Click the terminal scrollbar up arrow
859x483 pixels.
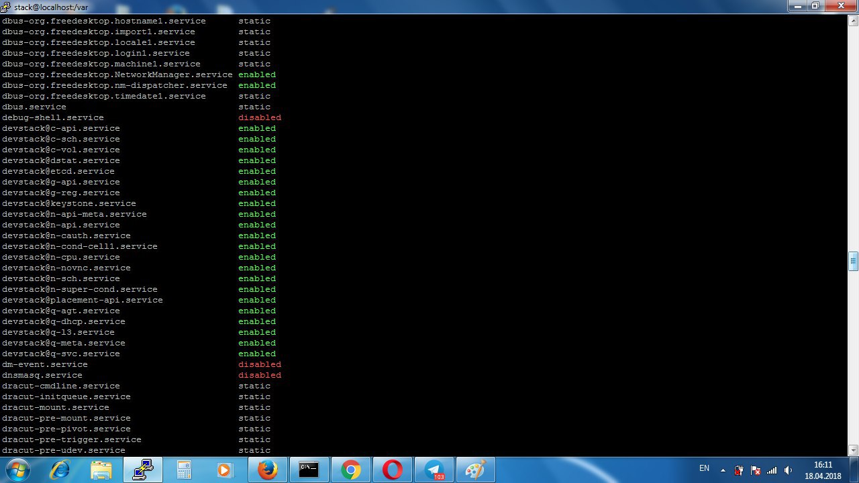(x=853, y=20)
